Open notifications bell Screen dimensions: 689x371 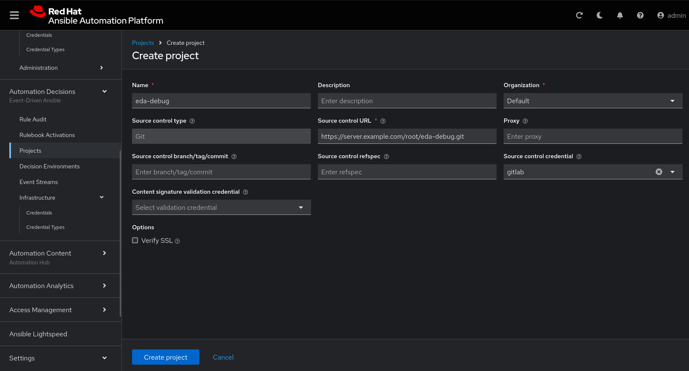620,15
